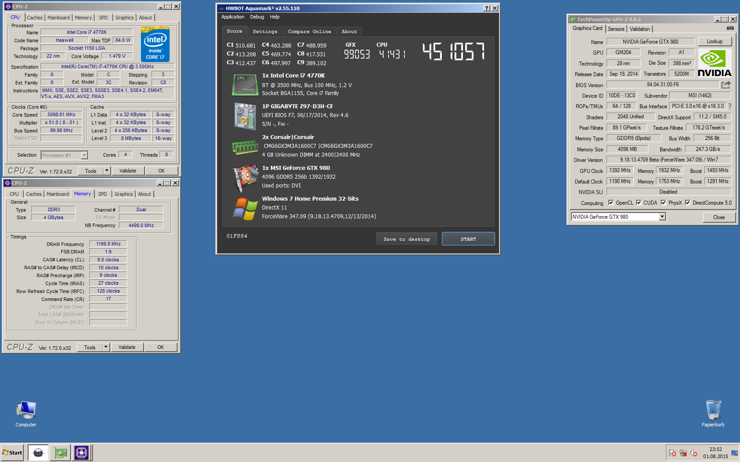The width and height of the screenshot is (740, 462).
Task: Toggle the CUDA checkbox in GPU-Z
Action: click(639, 203)
